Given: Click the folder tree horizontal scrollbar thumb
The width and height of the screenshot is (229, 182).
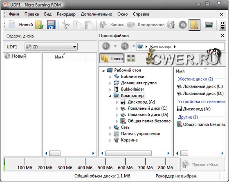Looking at the screenshot, I should point(128,153).
